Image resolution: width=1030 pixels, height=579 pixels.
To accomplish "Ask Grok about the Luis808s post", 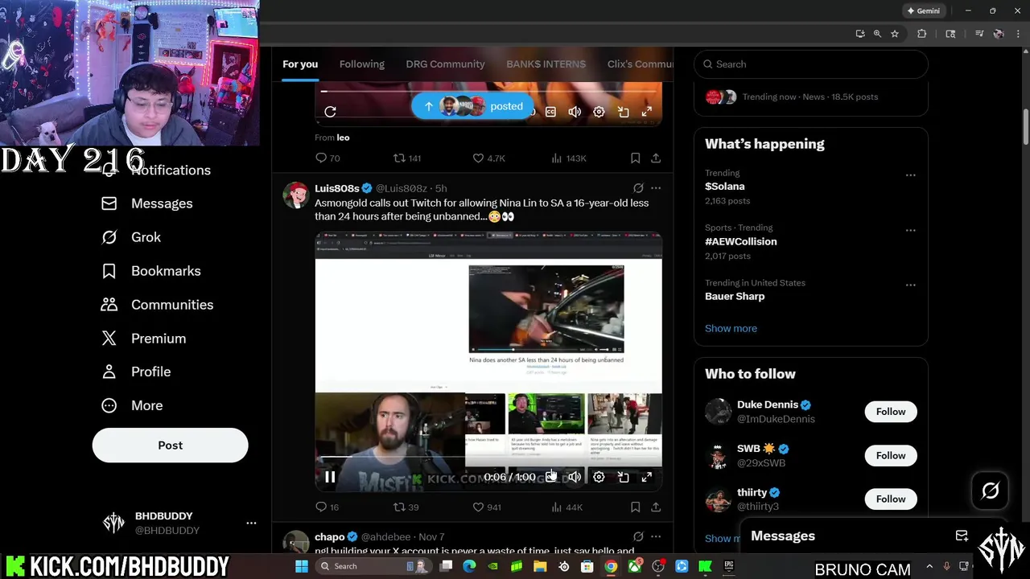I will 638,188.
